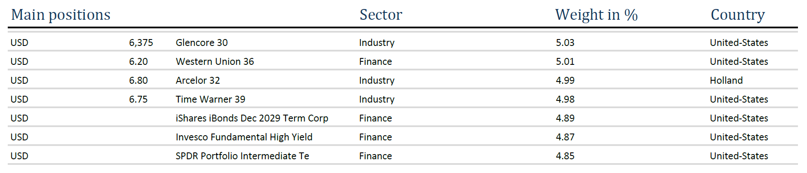Click the 6.20 coupon for Western Union
Viewport: 807px width, 173px height.
click(138, 62)
